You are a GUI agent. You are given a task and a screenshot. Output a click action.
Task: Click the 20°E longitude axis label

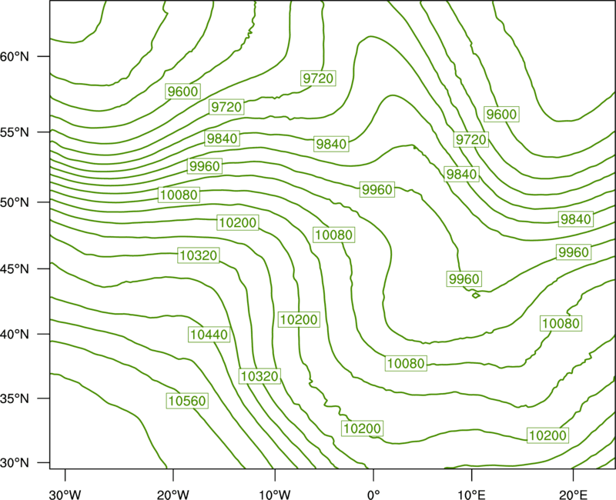[x=573, y=495]
